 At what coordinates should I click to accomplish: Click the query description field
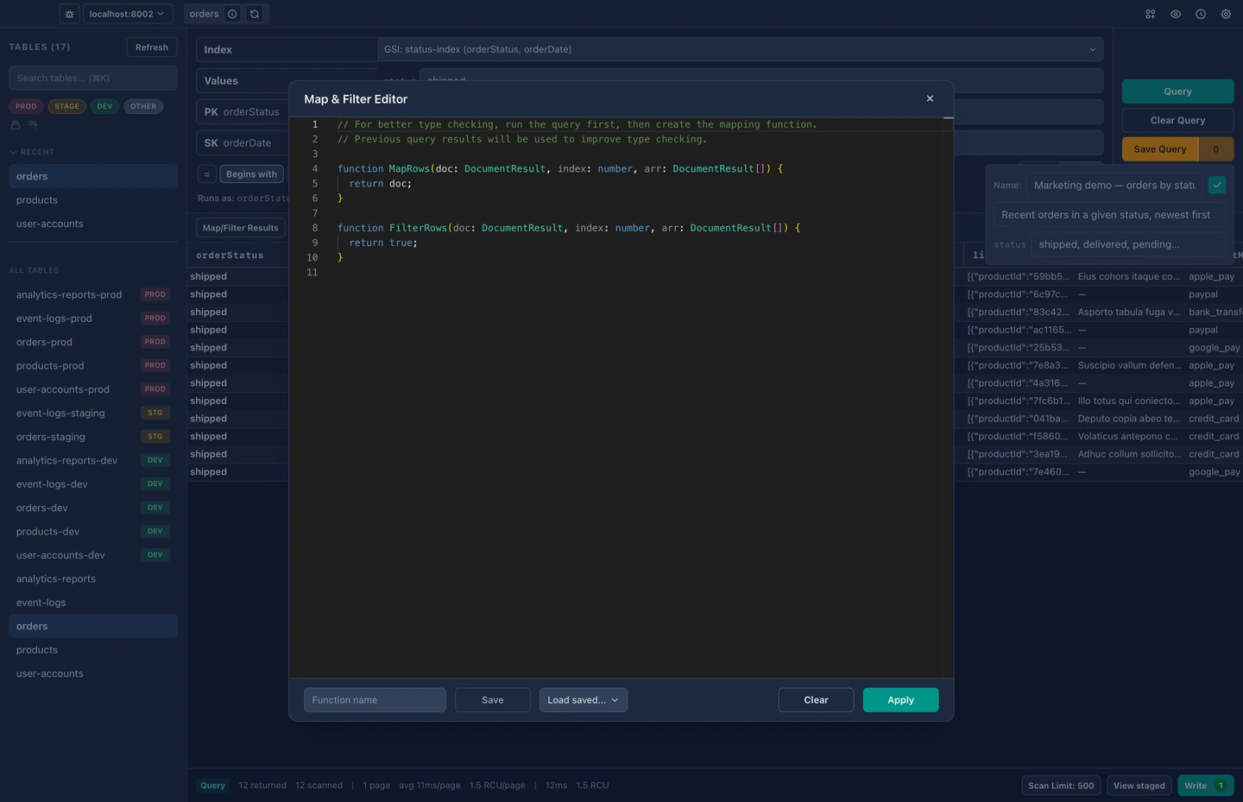(x=1109, y=215)
